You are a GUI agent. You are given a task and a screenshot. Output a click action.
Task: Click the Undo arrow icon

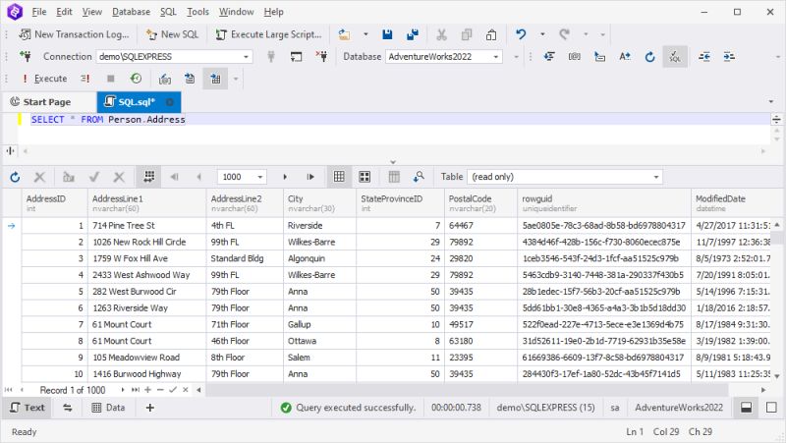coord(521,34)
